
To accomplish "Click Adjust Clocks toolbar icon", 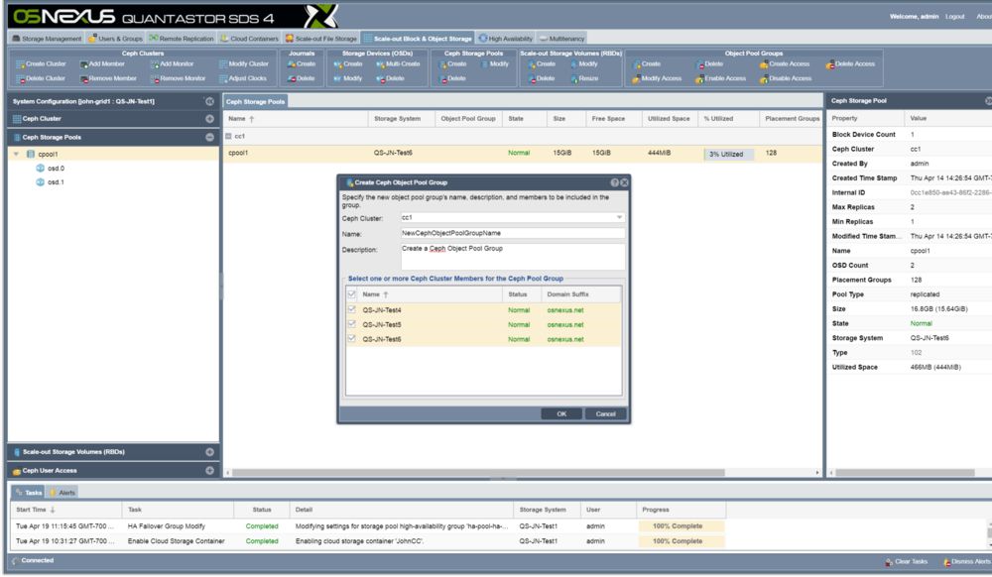I will 243,79.
